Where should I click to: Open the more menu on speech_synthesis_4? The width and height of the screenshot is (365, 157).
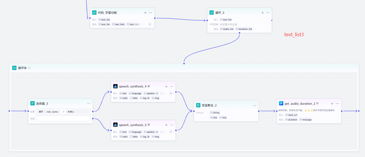coord(172,86)
